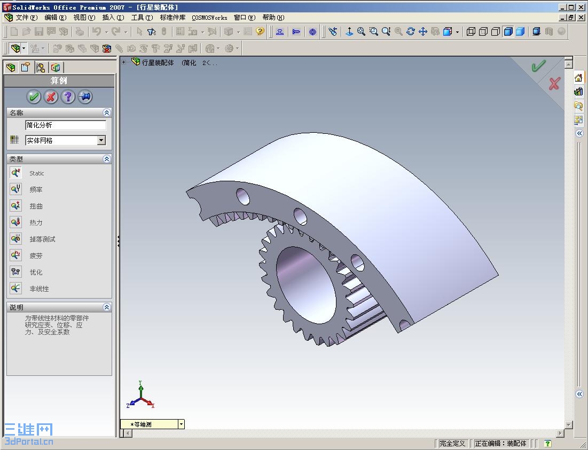Cancel with the red corner X in viewport
The image size is (588, 450).
554,84
